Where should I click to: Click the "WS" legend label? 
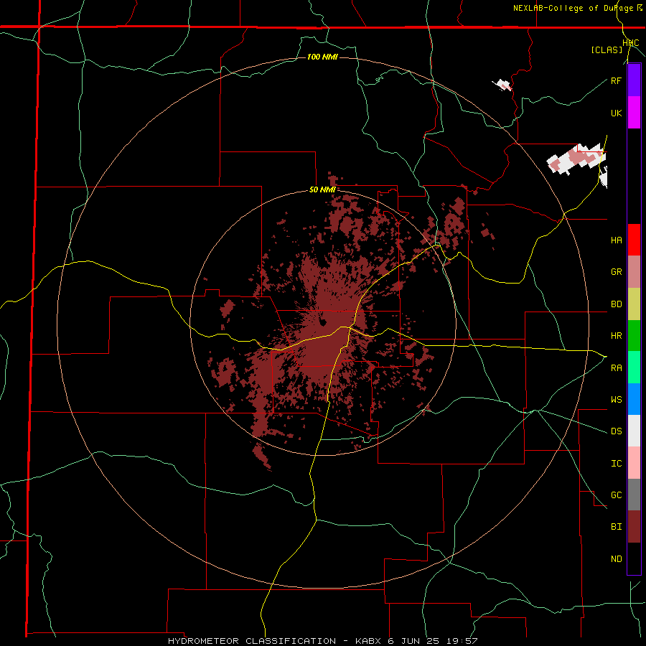coord(616,399)
